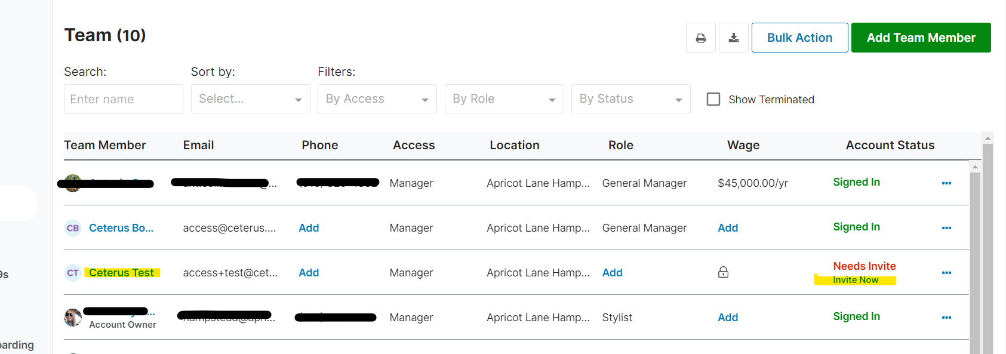This screenshot has height=354, width=1006.
Task: Focus the Enter name search field
Action: (x=124, y=99)
